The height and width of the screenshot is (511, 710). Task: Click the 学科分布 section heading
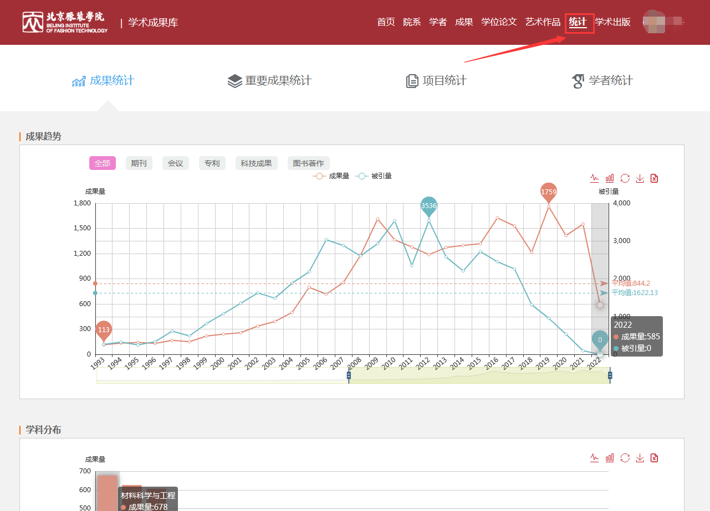(43, 430)
